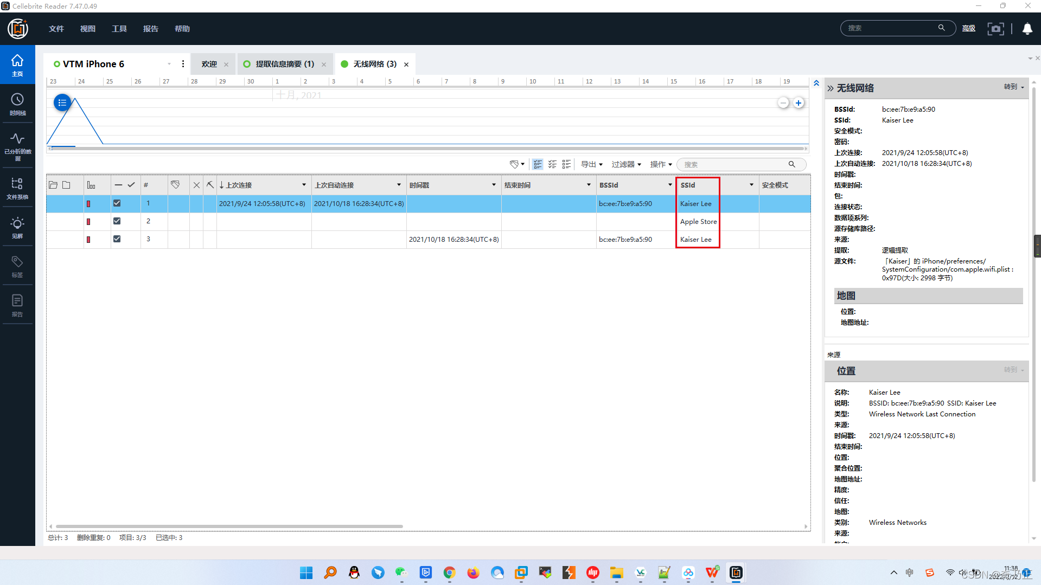Open the 视图 menu

[88, 29]
